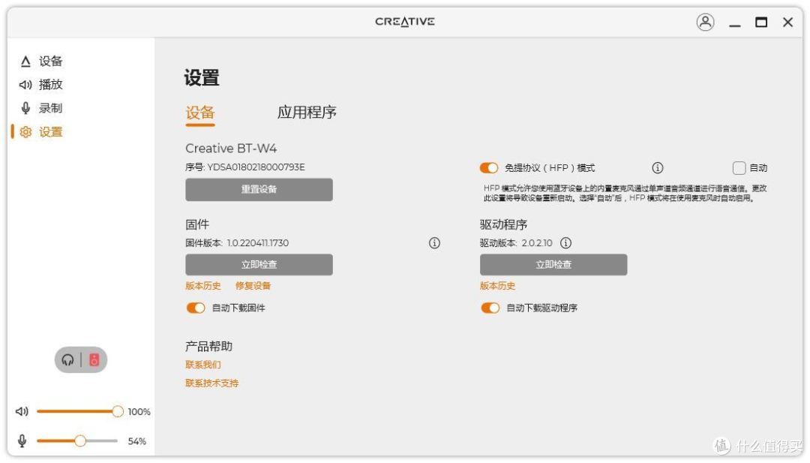810x463 pixels.
Task: Open the 联系我们 contact link
Action: tap(203, 365)
